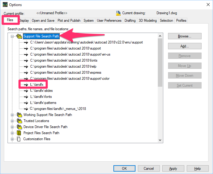Click arrow icon beside L:\landfx\patterns

pos(26,103)
